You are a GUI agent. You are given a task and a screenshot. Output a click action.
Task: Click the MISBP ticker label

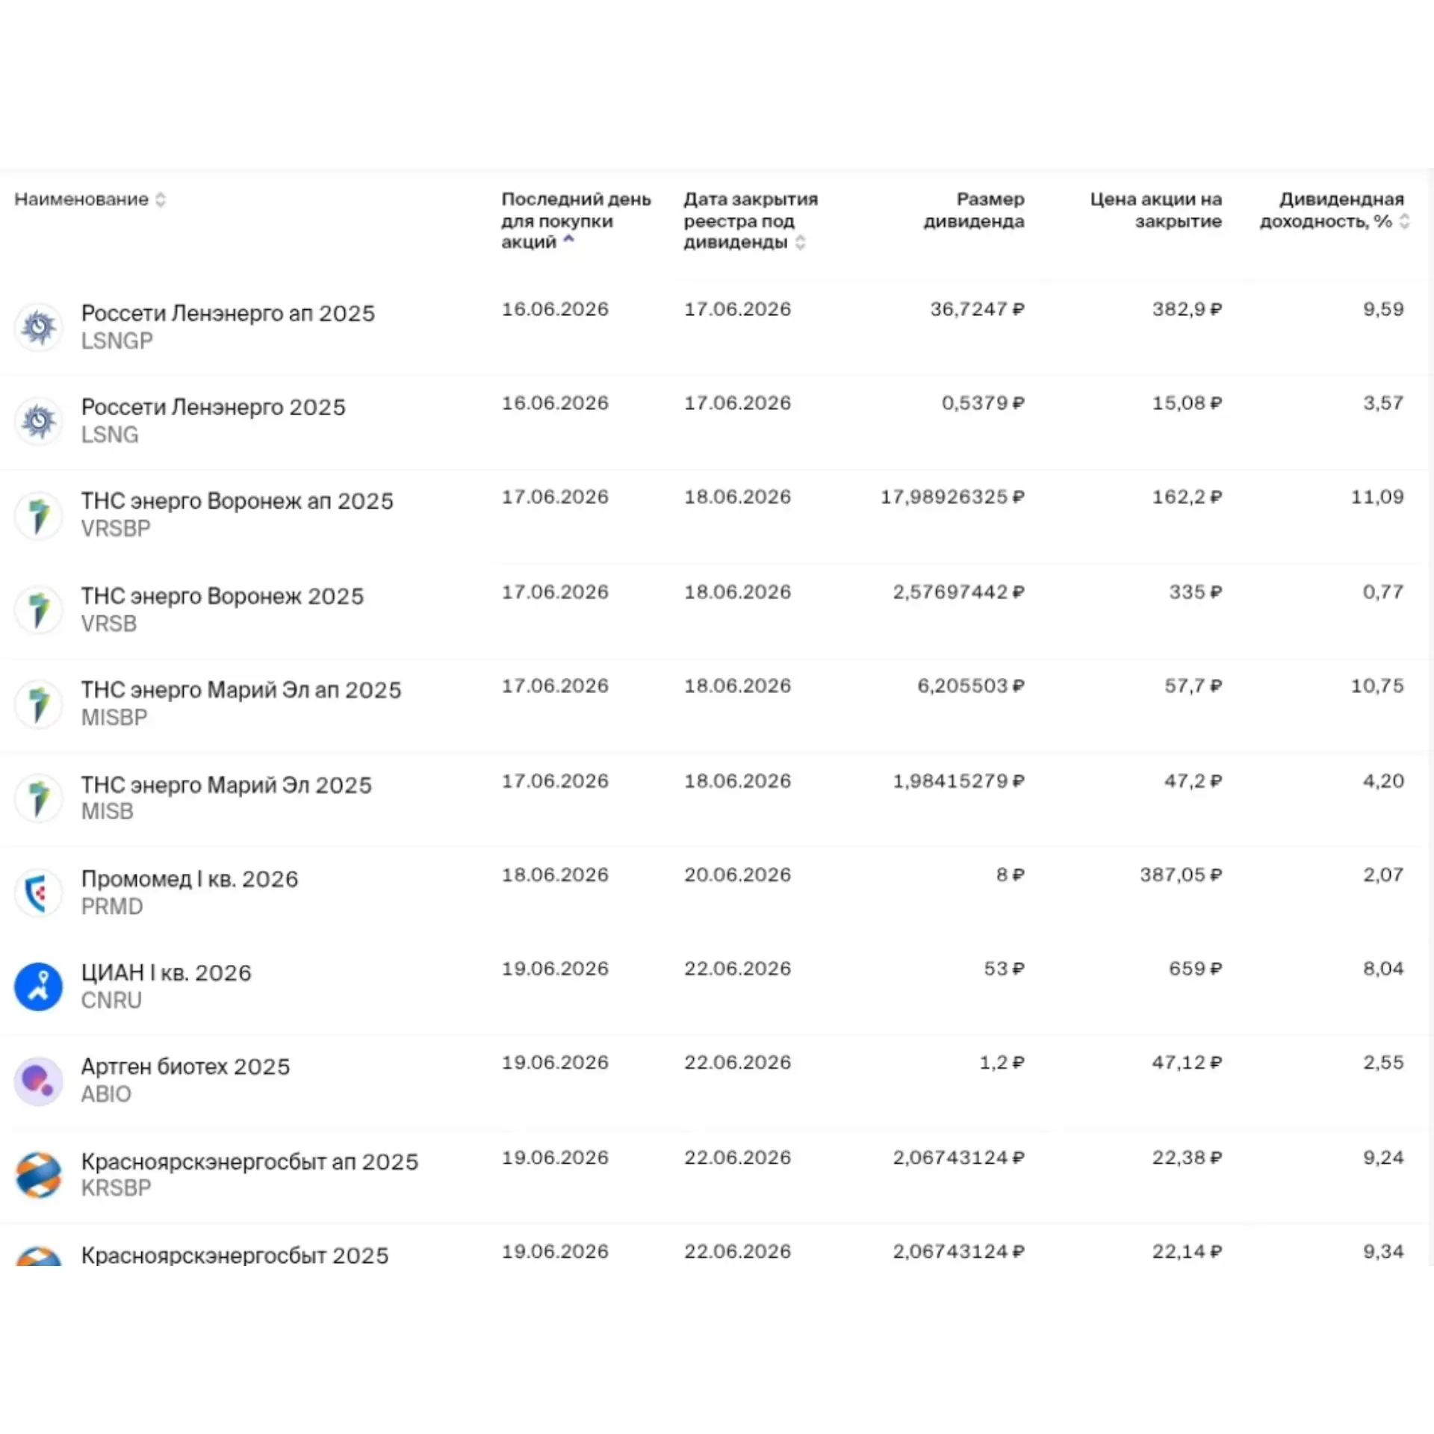[x=114, y=718]
